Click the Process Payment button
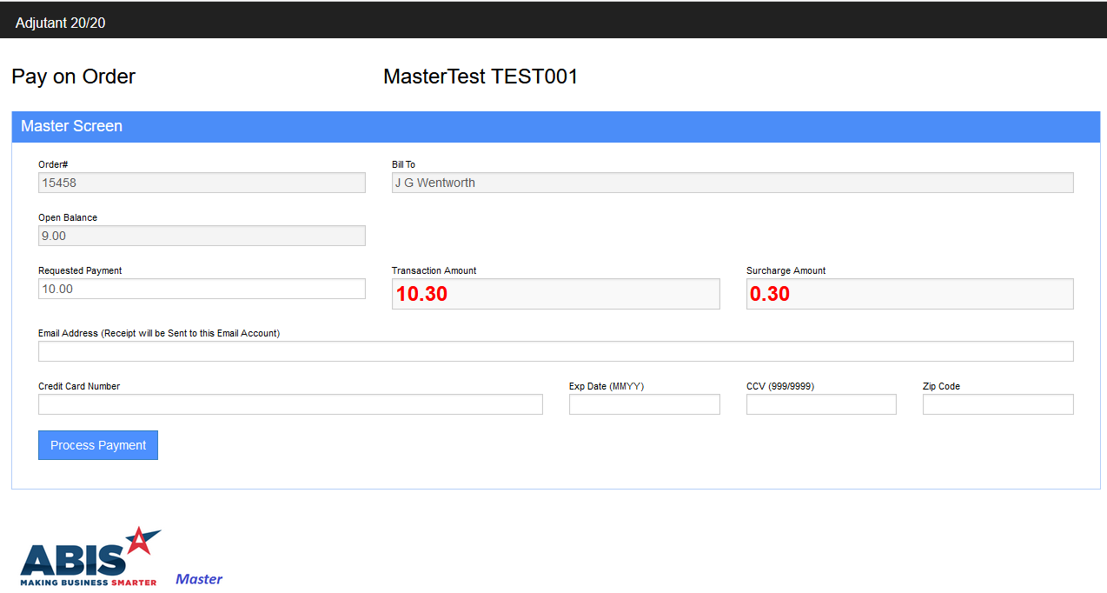Image resolution: width=1107 pixels, height=593 pixels. pyautogui.click(x=98, y=445)
